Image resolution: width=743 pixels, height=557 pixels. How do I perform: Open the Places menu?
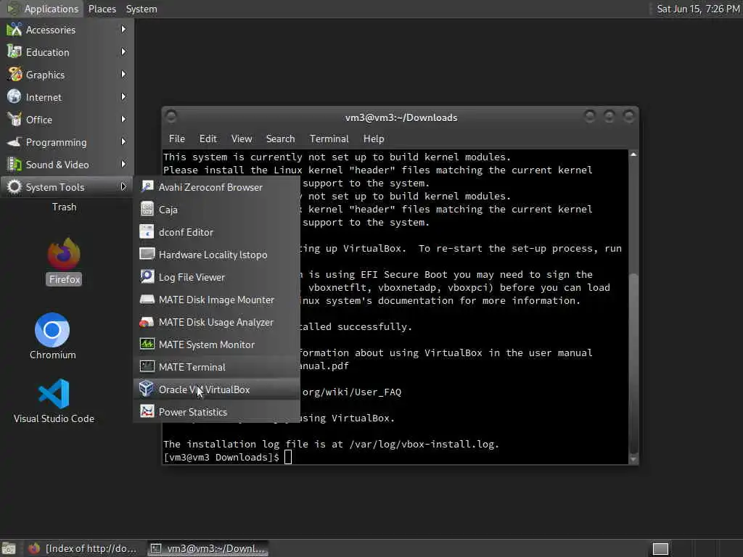102,9
